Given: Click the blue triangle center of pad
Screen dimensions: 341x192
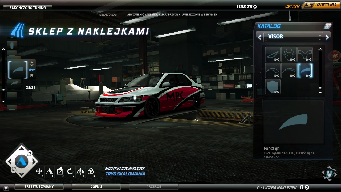Looking at the screenshot, I should [x=21, y=161].
